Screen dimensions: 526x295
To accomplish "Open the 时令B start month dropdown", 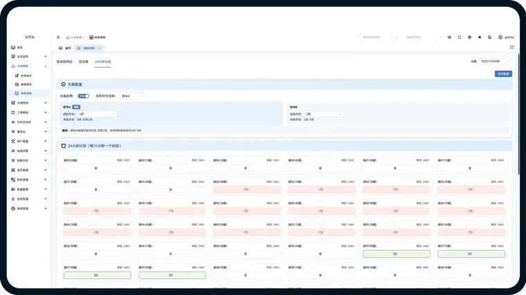I will 324,114.
